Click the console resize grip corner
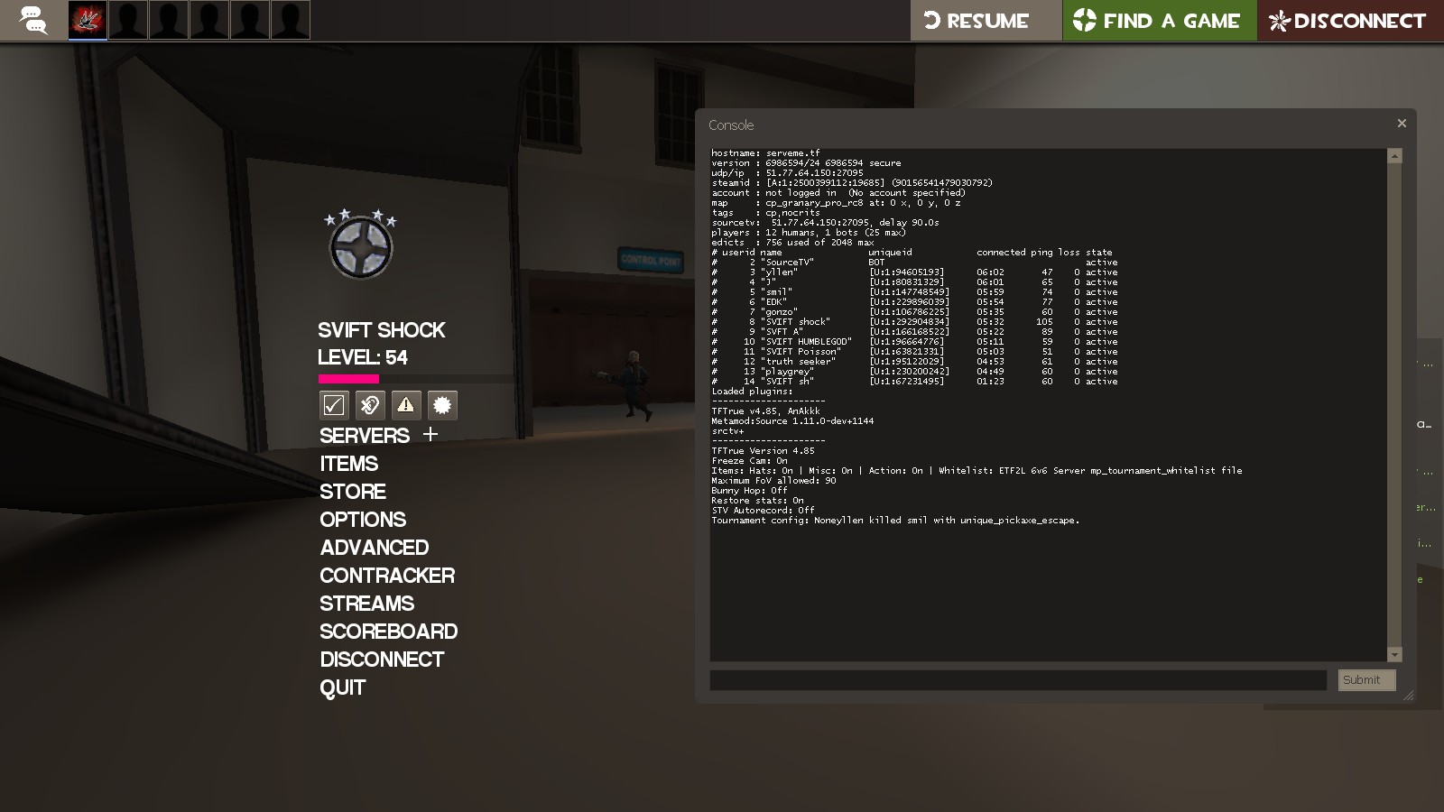This screenshot has height=812, width=1444. 1408,695
